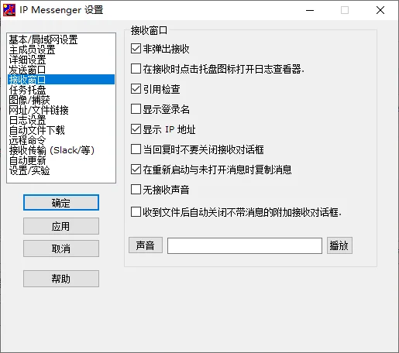Open 接收传输 (Slack/等) settings
This screenshot has width=399, height=353.
coord(61,150)
